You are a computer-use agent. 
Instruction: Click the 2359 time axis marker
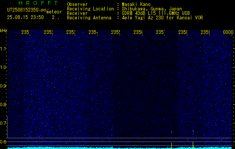click(205, 32)
